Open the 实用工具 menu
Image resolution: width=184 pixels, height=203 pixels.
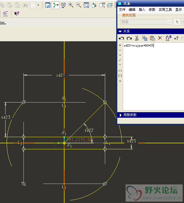(x=165, y=10)
